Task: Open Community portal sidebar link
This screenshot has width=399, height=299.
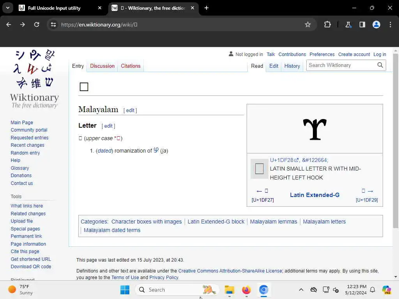Action: (x=29, y=130)
